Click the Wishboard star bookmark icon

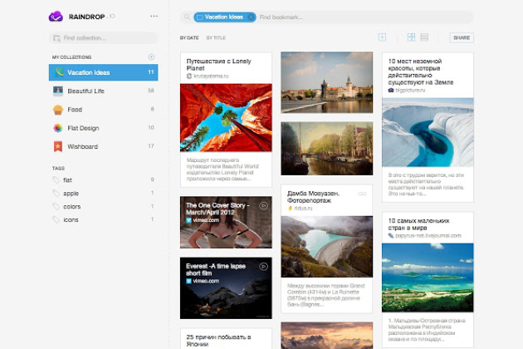58,146
